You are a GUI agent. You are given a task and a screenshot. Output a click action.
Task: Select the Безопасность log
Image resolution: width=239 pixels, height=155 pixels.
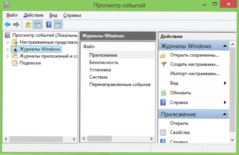pos(104,62)
